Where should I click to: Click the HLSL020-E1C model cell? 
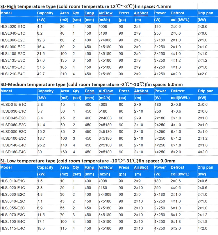[x=13, y=27]
